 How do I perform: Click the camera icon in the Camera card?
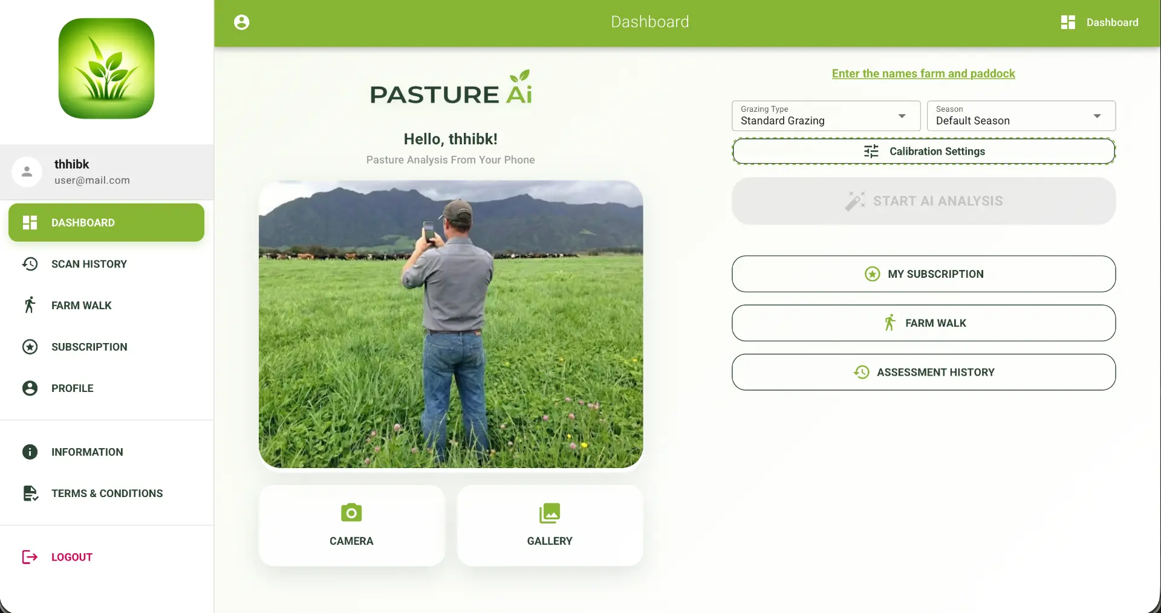click(x=351, y=513)
